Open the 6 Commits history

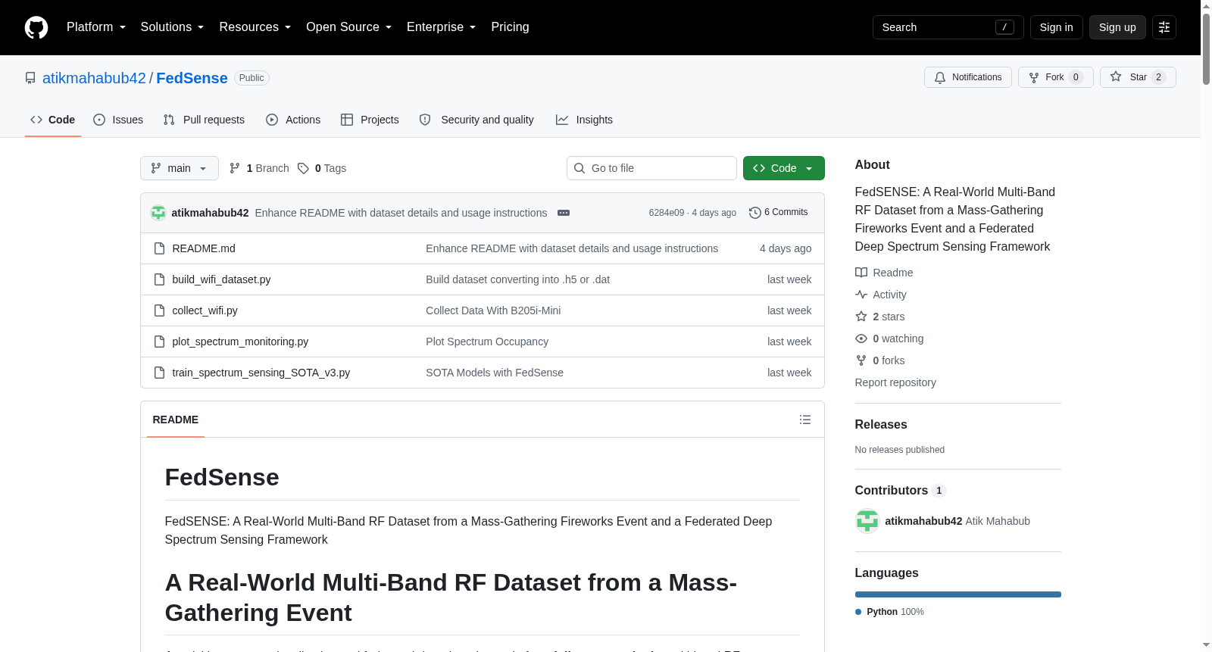click(779, 213)
